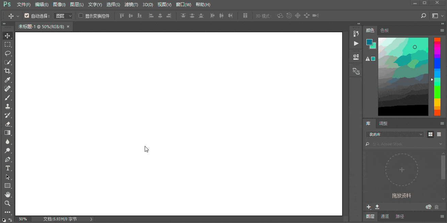Open the 我的库 library dropdown
Image resolution: width=447 pixels, height=223 pixels.
[x=395, y=134]
